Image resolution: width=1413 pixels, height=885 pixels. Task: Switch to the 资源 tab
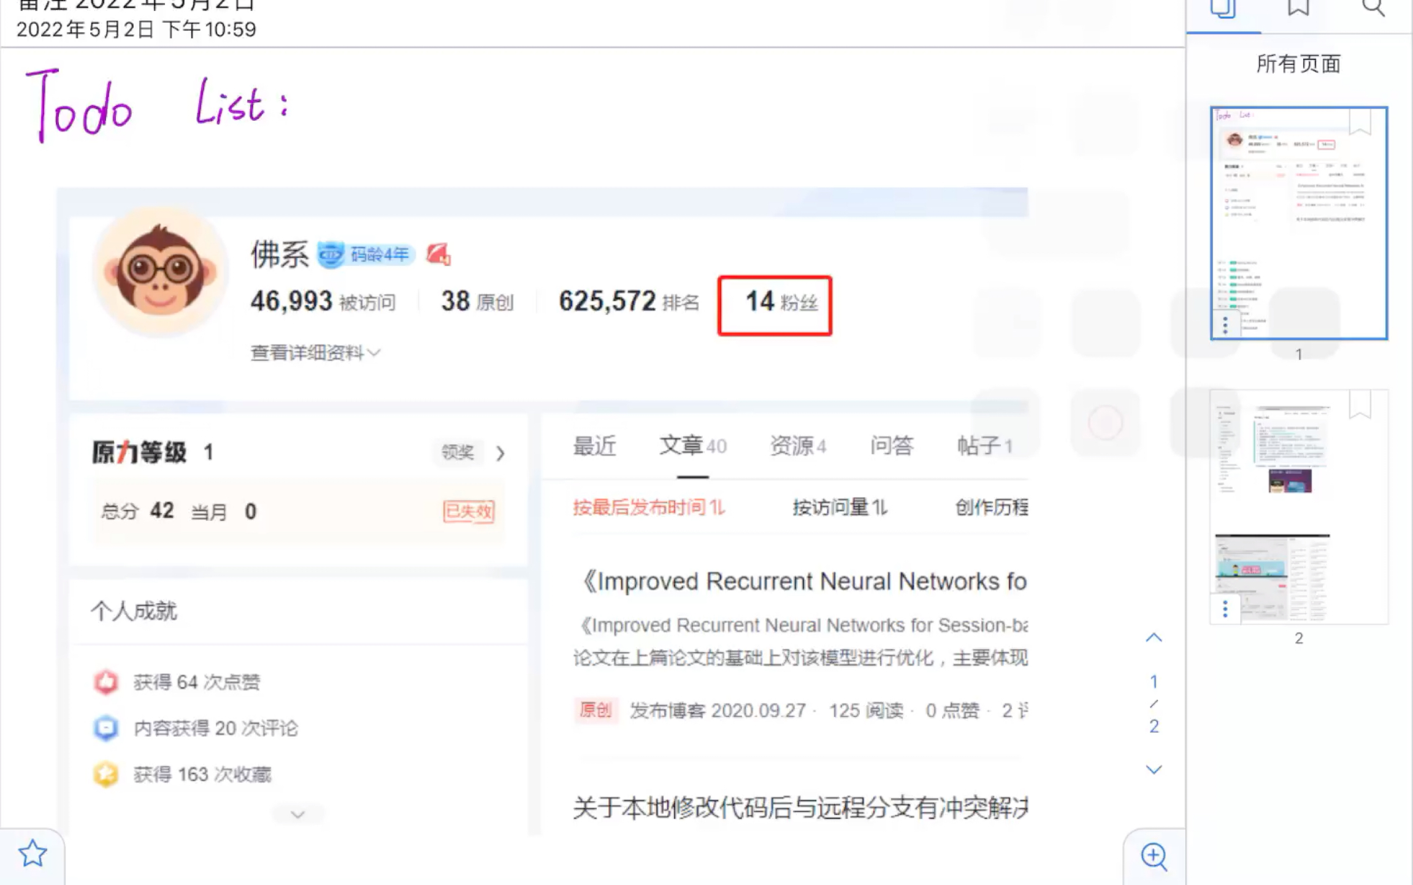coord(798,446)
